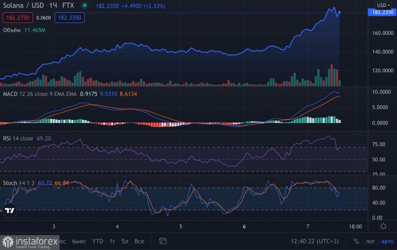The width and height of the screenshot is (397, 250).
Task: Select the 6мес time range
Action: pos(78,241)
